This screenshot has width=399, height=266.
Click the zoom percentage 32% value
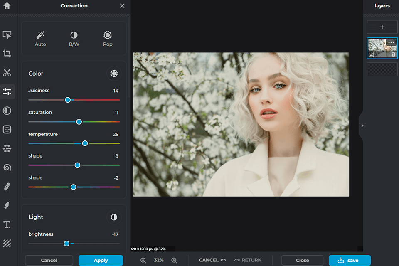(x=159, y=260)
